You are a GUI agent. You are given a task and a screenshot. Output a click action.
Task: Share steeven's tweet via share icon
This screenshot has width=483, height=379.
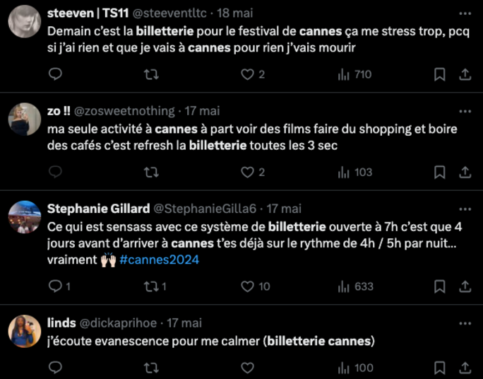click(465, 74)
